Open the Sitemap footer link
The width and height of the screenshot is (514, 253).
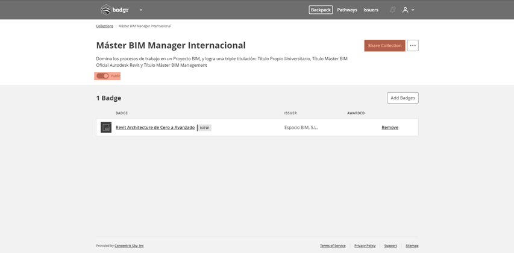coord(412,246)
